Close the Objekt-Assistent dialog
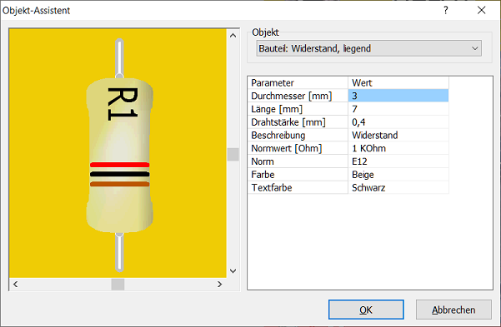This screenshot has height=327, width=501. pos(482,10)
